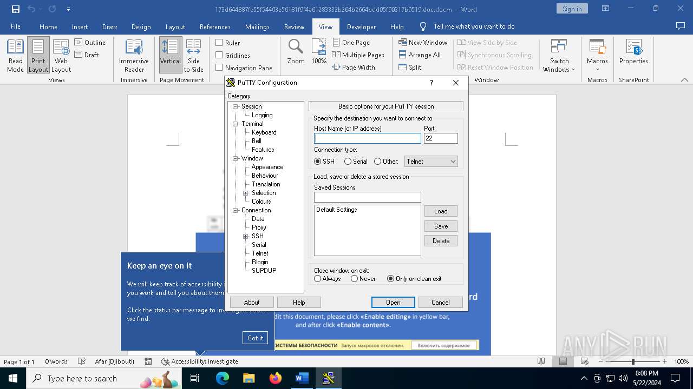Screen dimensions: 693x389
Task: Open the Telnet protocol dropdown
Action: coord(431,161)
